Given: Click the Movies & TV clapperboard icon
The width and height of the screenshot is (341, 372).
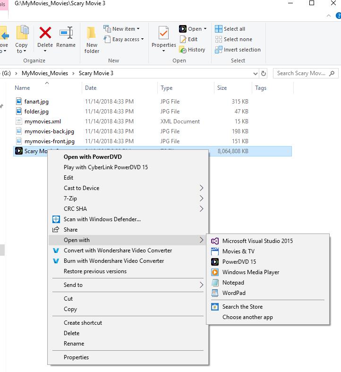Looking at the screenshot, I should [214, 251].
